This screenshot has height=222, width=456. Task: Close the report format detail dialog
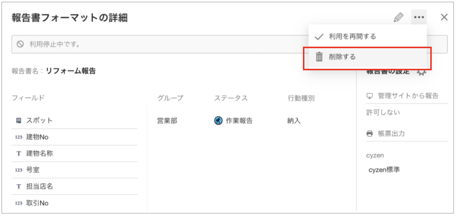[444, 17]
